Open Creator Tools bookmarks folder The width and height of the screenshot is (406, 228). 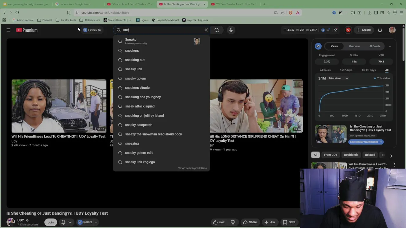coord(66,20)
